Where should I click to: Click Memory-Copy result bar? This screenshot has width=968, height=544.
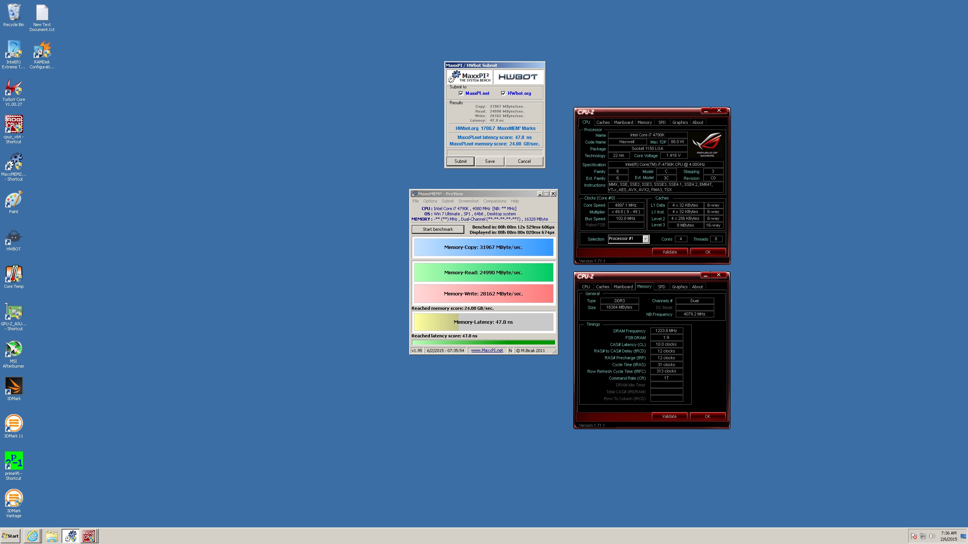pos(483,247)
